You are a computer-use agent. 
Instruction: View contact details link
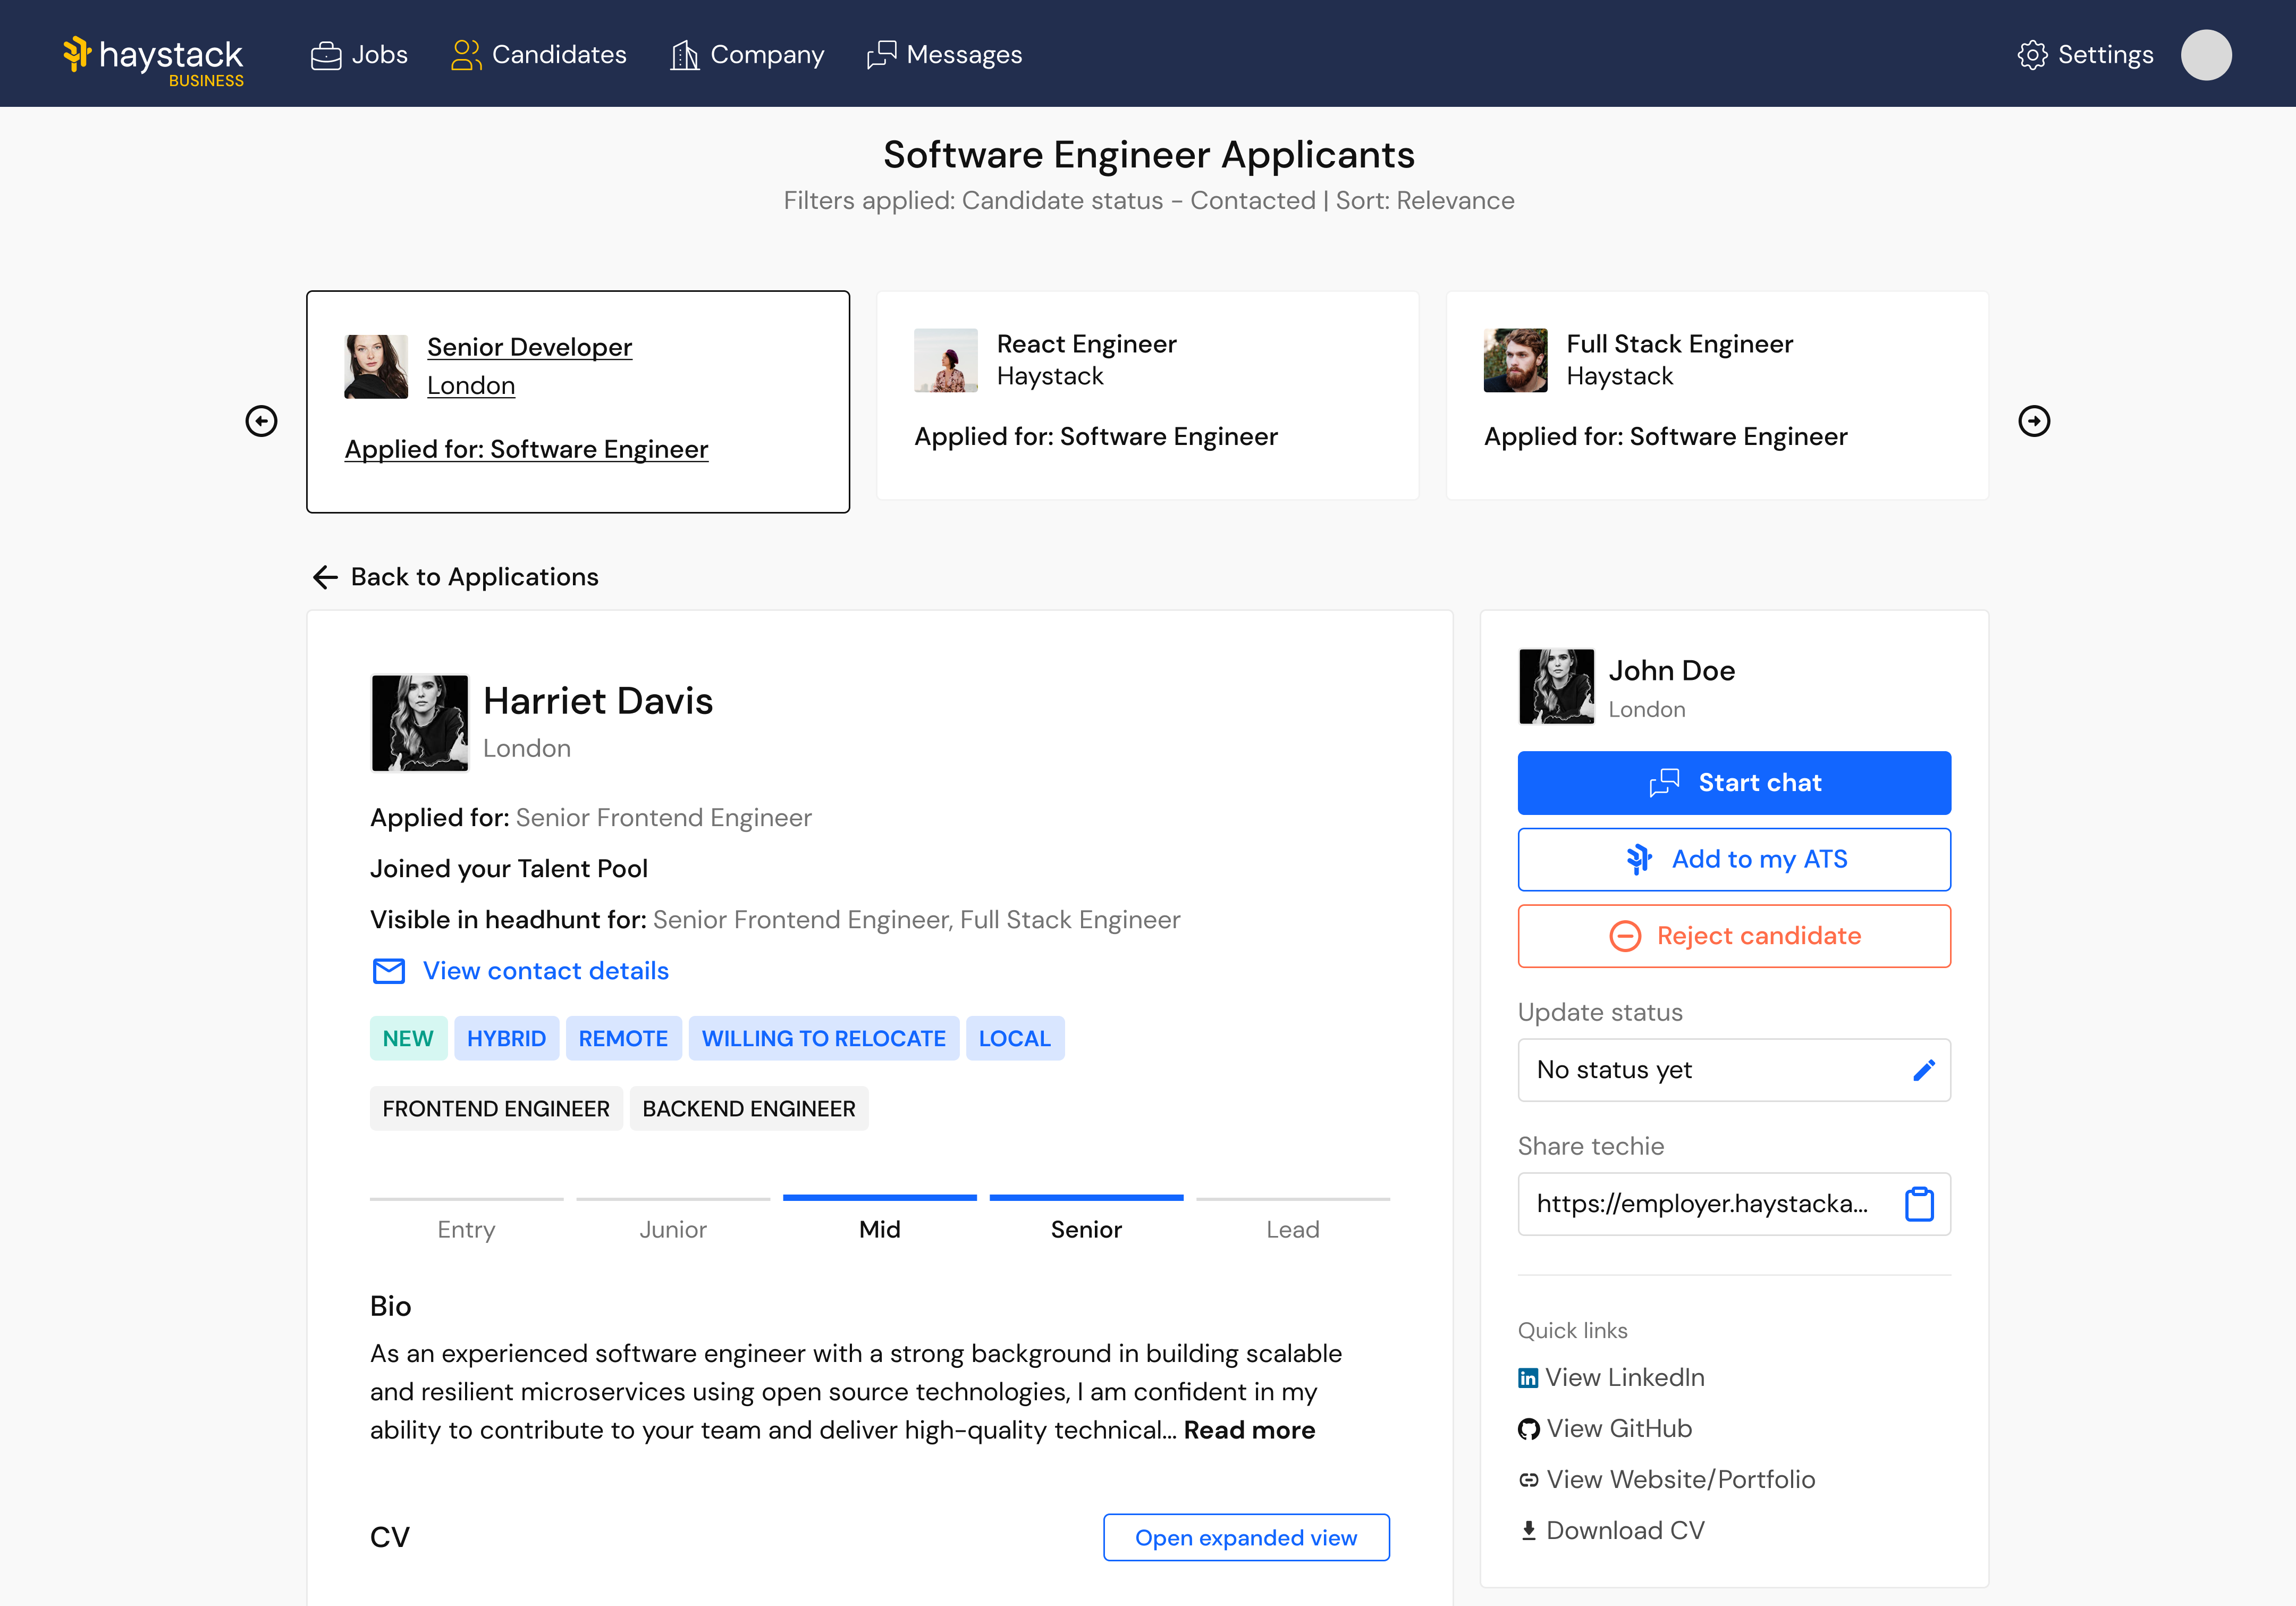tap(546, 971)
